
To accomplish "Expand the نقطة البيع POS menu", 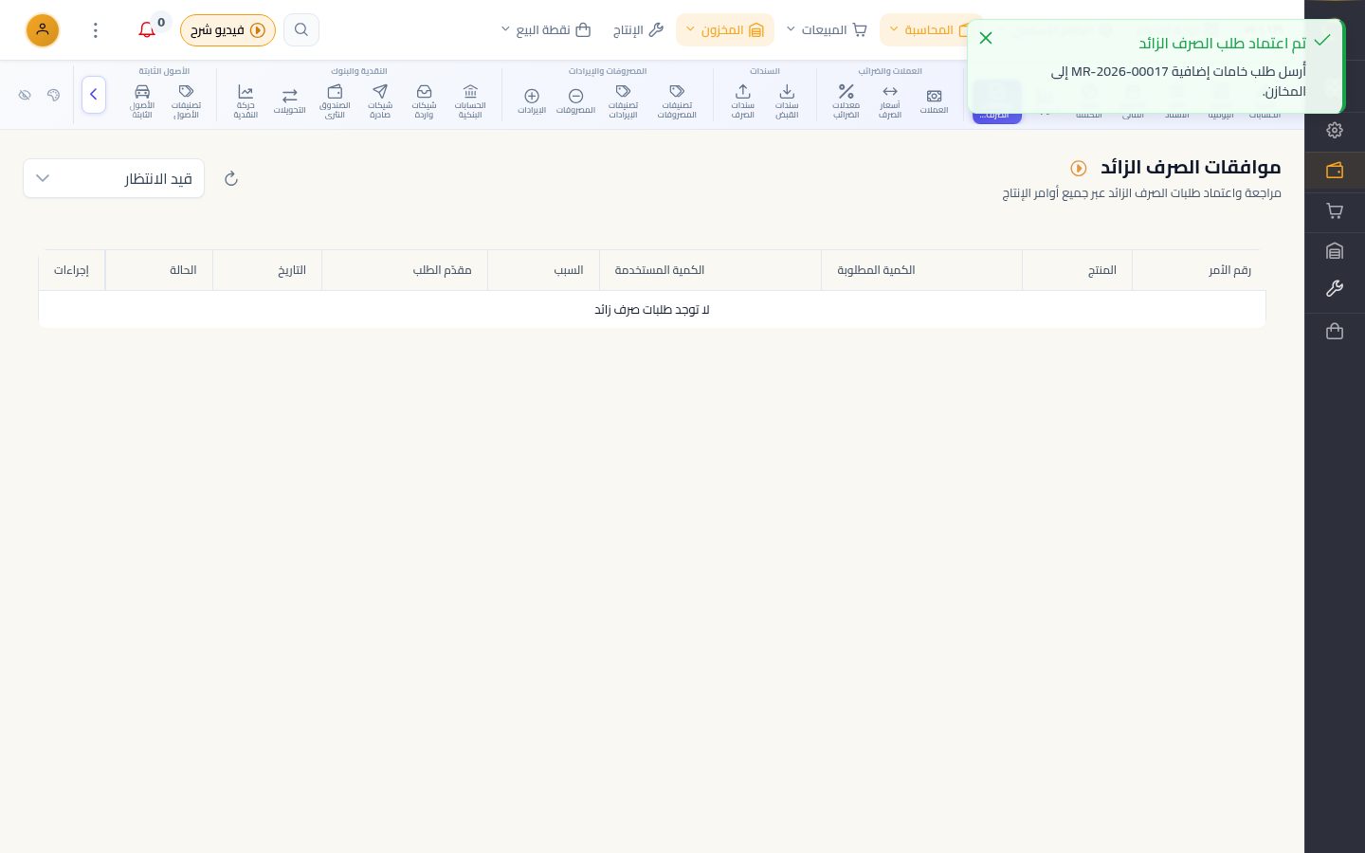I will tap(546, 30).
